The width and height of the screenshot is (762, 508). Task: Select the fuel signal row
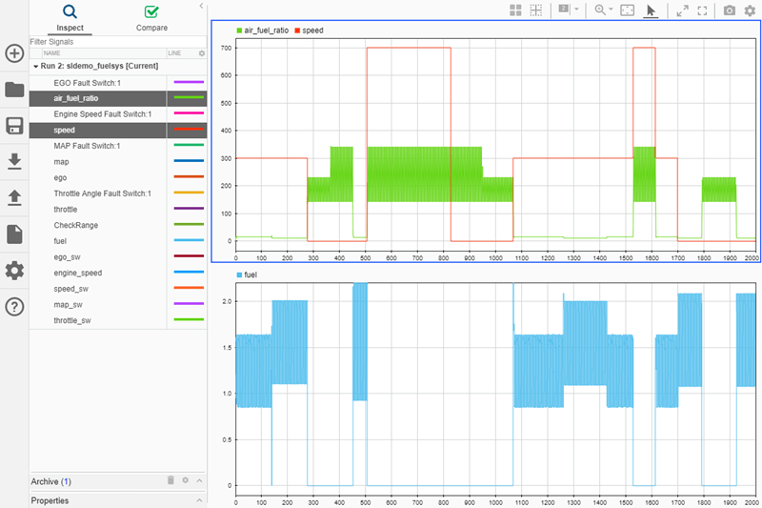pos(118,241)
